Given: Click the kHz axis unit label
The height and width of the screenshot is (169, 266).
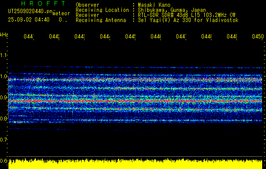Looking at the screenshot, I should pos(4,35).
